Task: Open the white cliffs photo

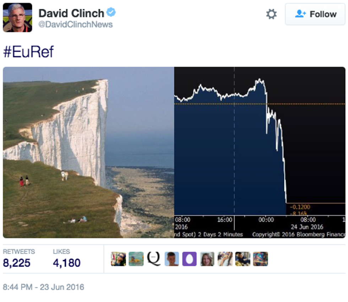Action: pos(88,152)
